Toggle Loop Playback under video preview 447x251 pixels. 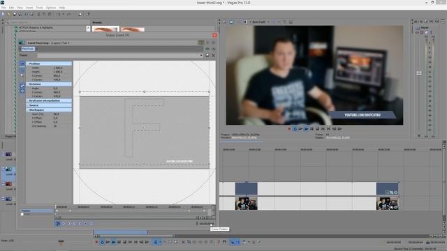coord(295,129)
